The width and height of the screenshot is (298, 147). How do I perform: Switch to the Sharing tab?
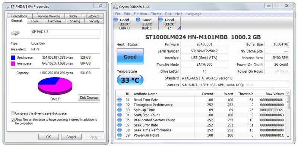[75, 21]
